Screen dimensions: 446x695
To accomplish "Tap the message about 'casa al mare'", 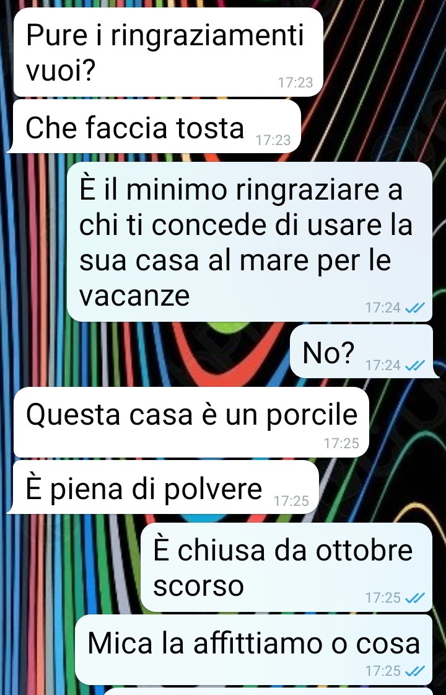I will (250, 242).
